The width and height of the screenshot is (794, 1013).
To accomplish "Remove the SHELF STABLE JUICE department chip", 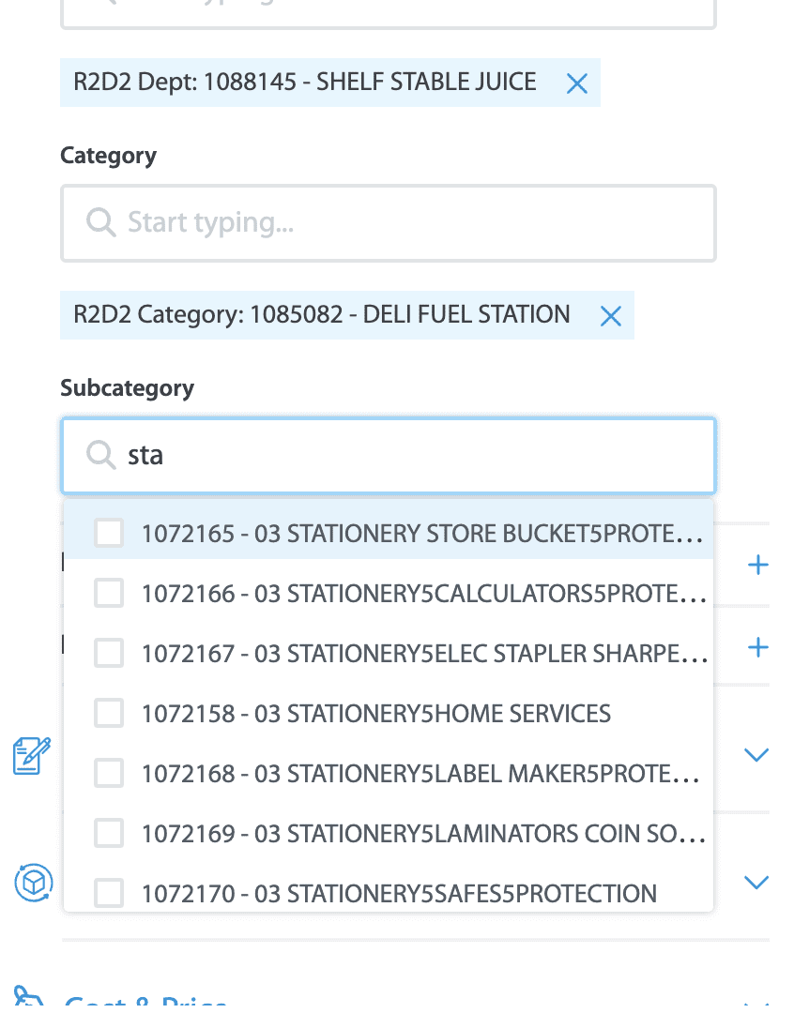I will (x=577, y=83).
